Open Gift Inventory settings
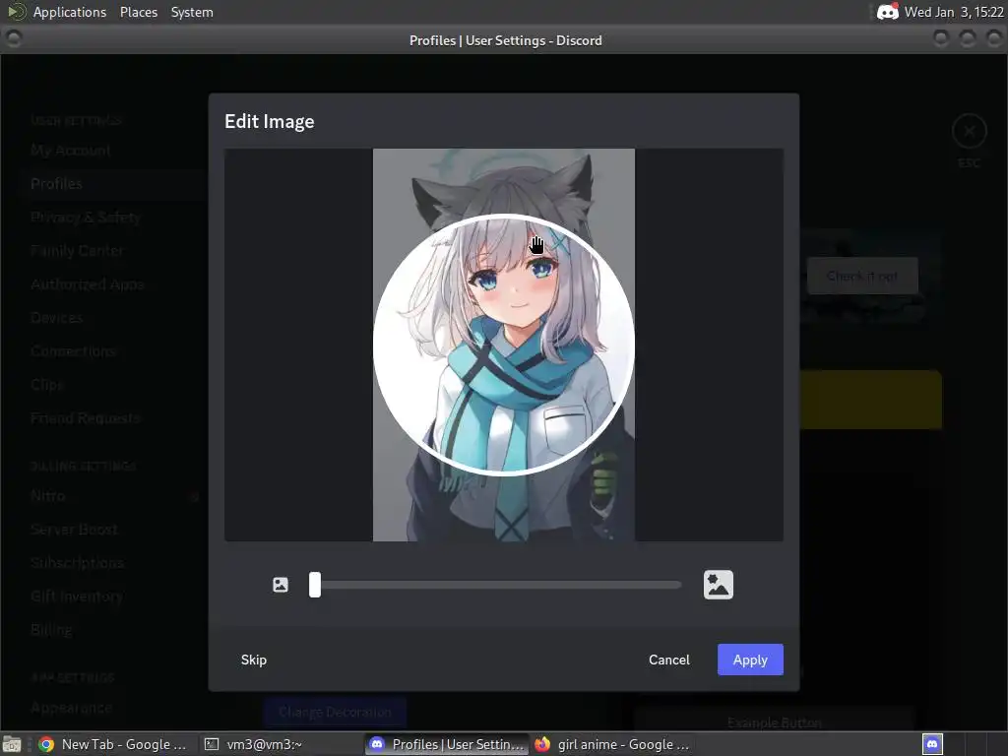 77,596
